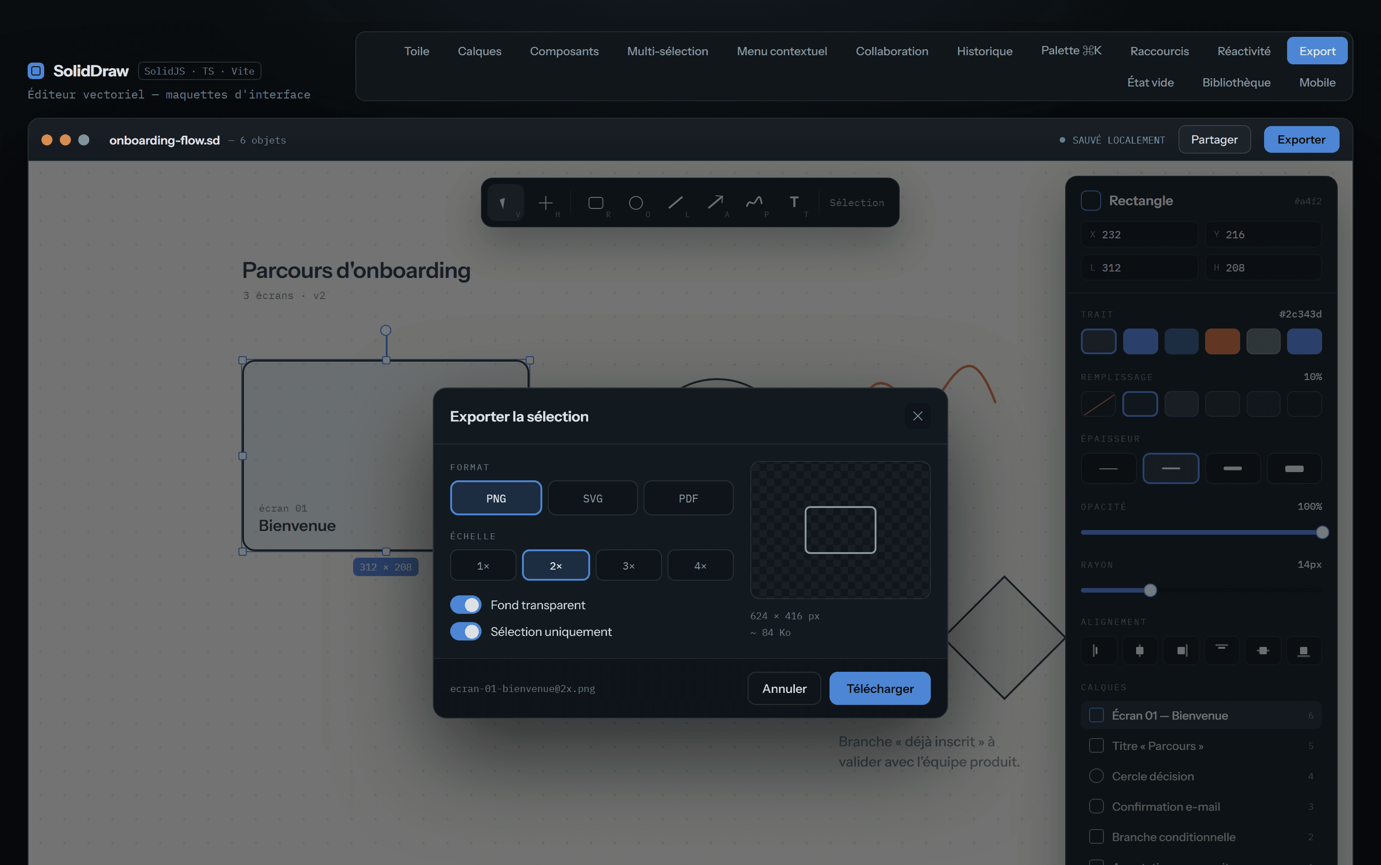Select the Cercle décision layer

[x=1201, y=776]
